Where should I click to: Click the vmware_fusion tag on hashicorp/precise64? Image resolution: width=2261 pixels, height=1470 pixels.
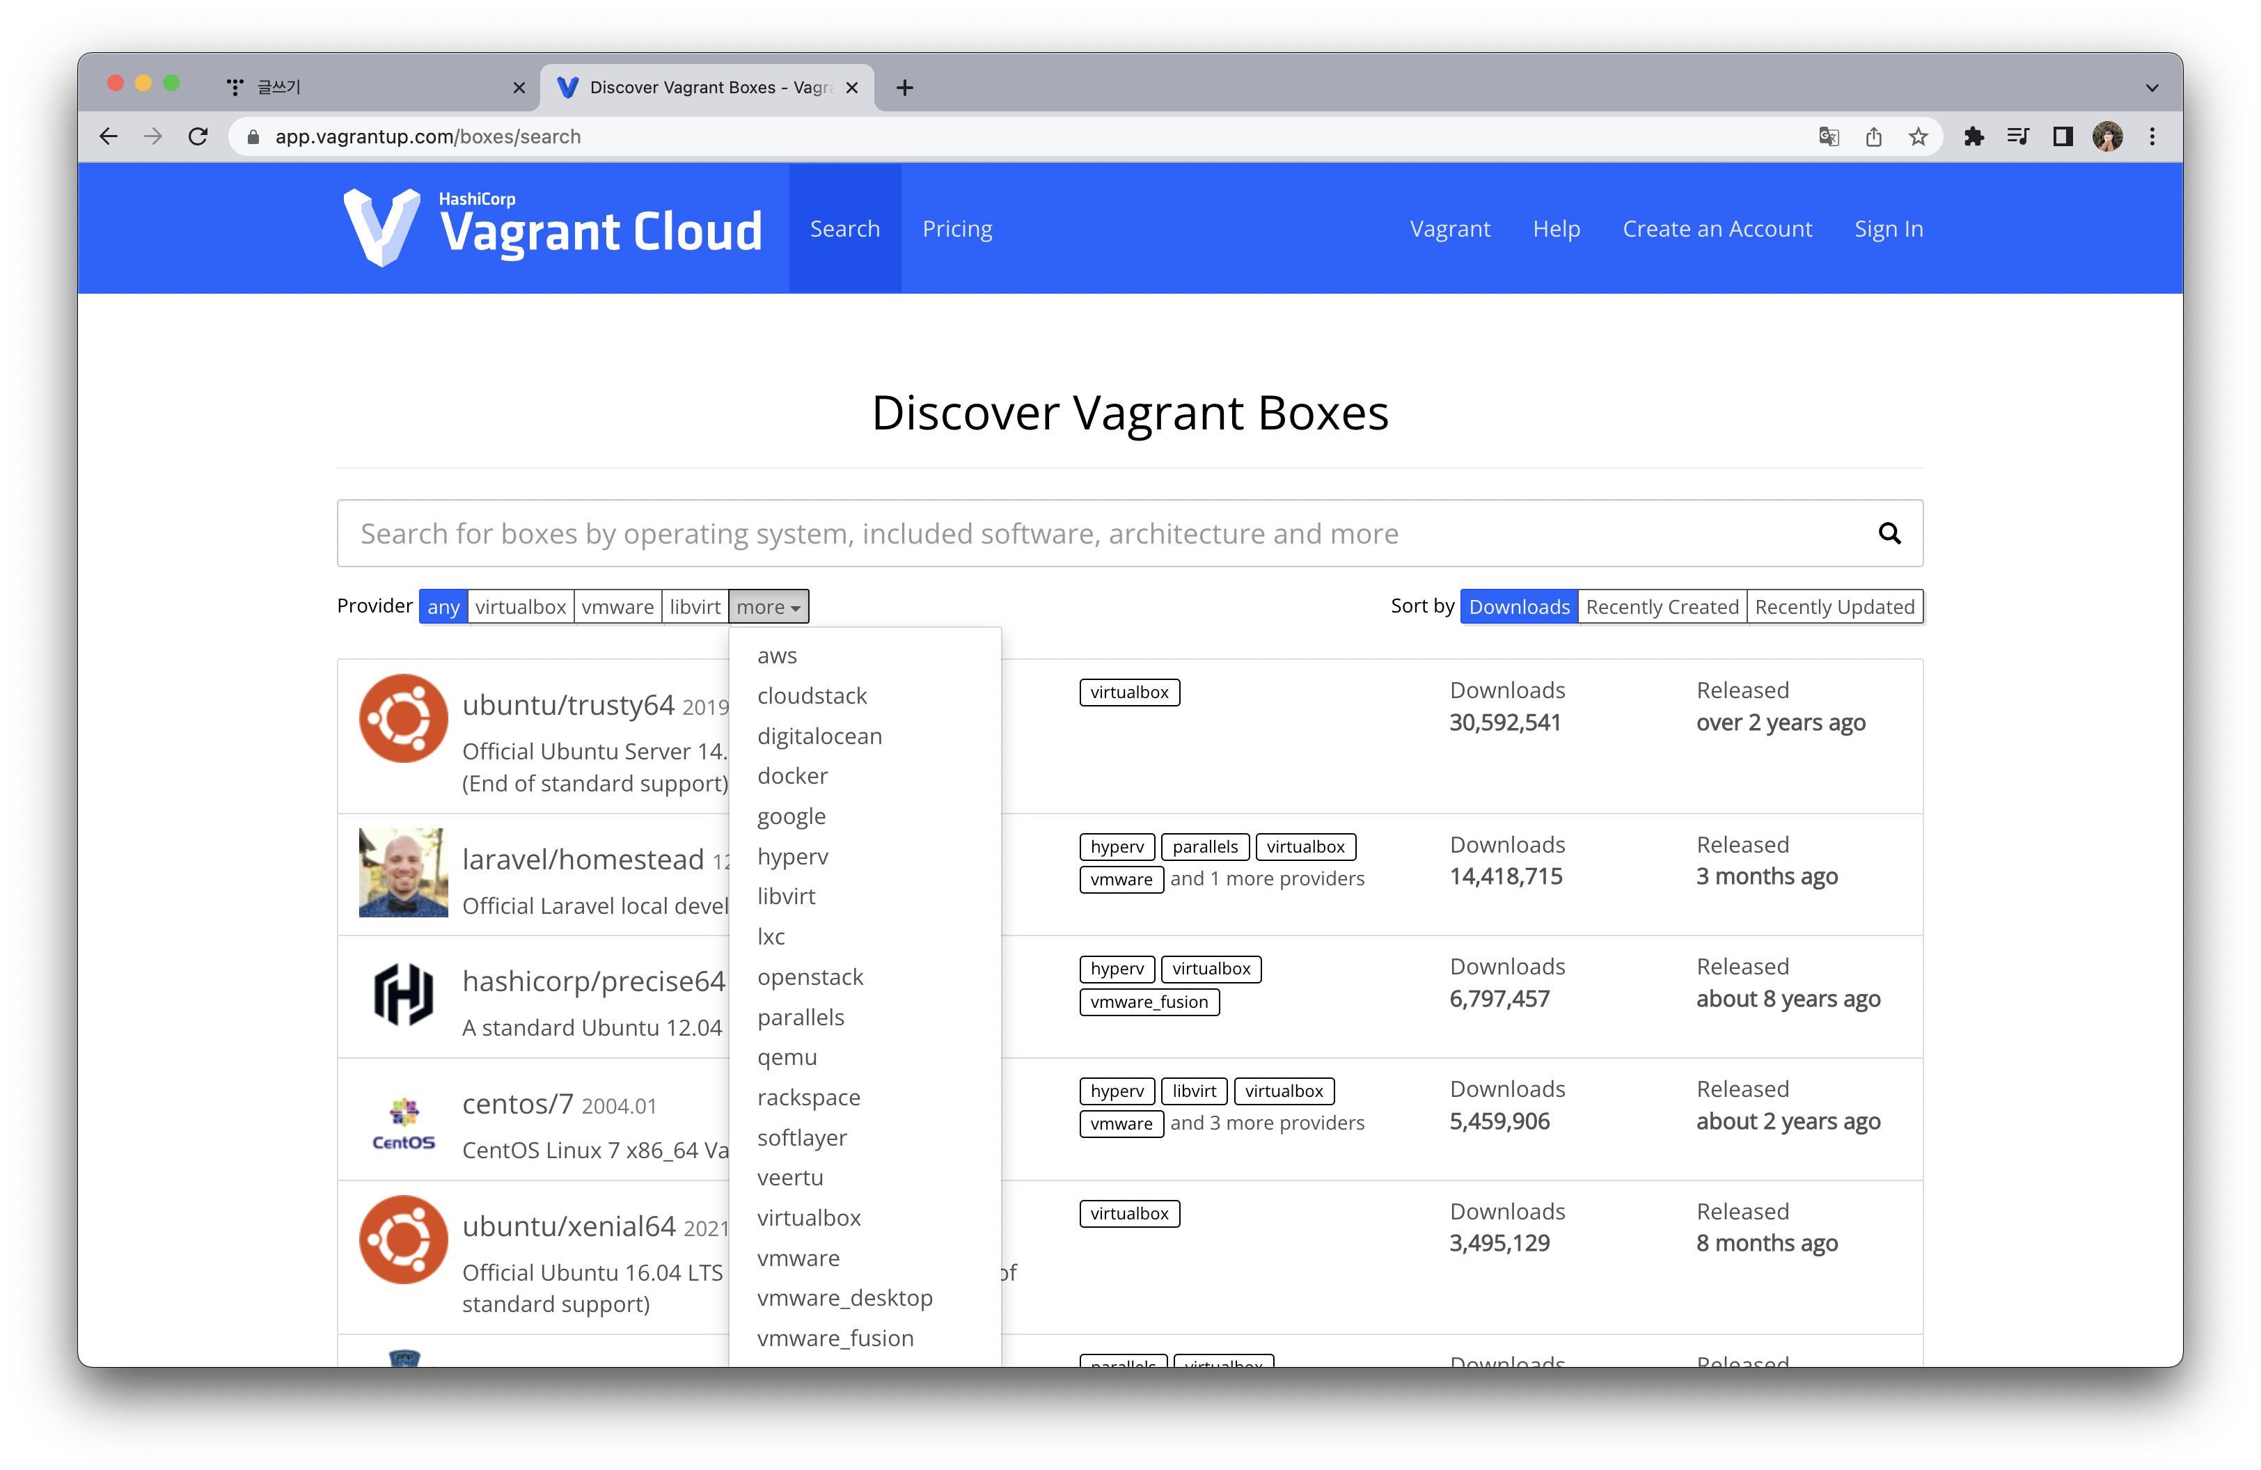[1149, 1002]
